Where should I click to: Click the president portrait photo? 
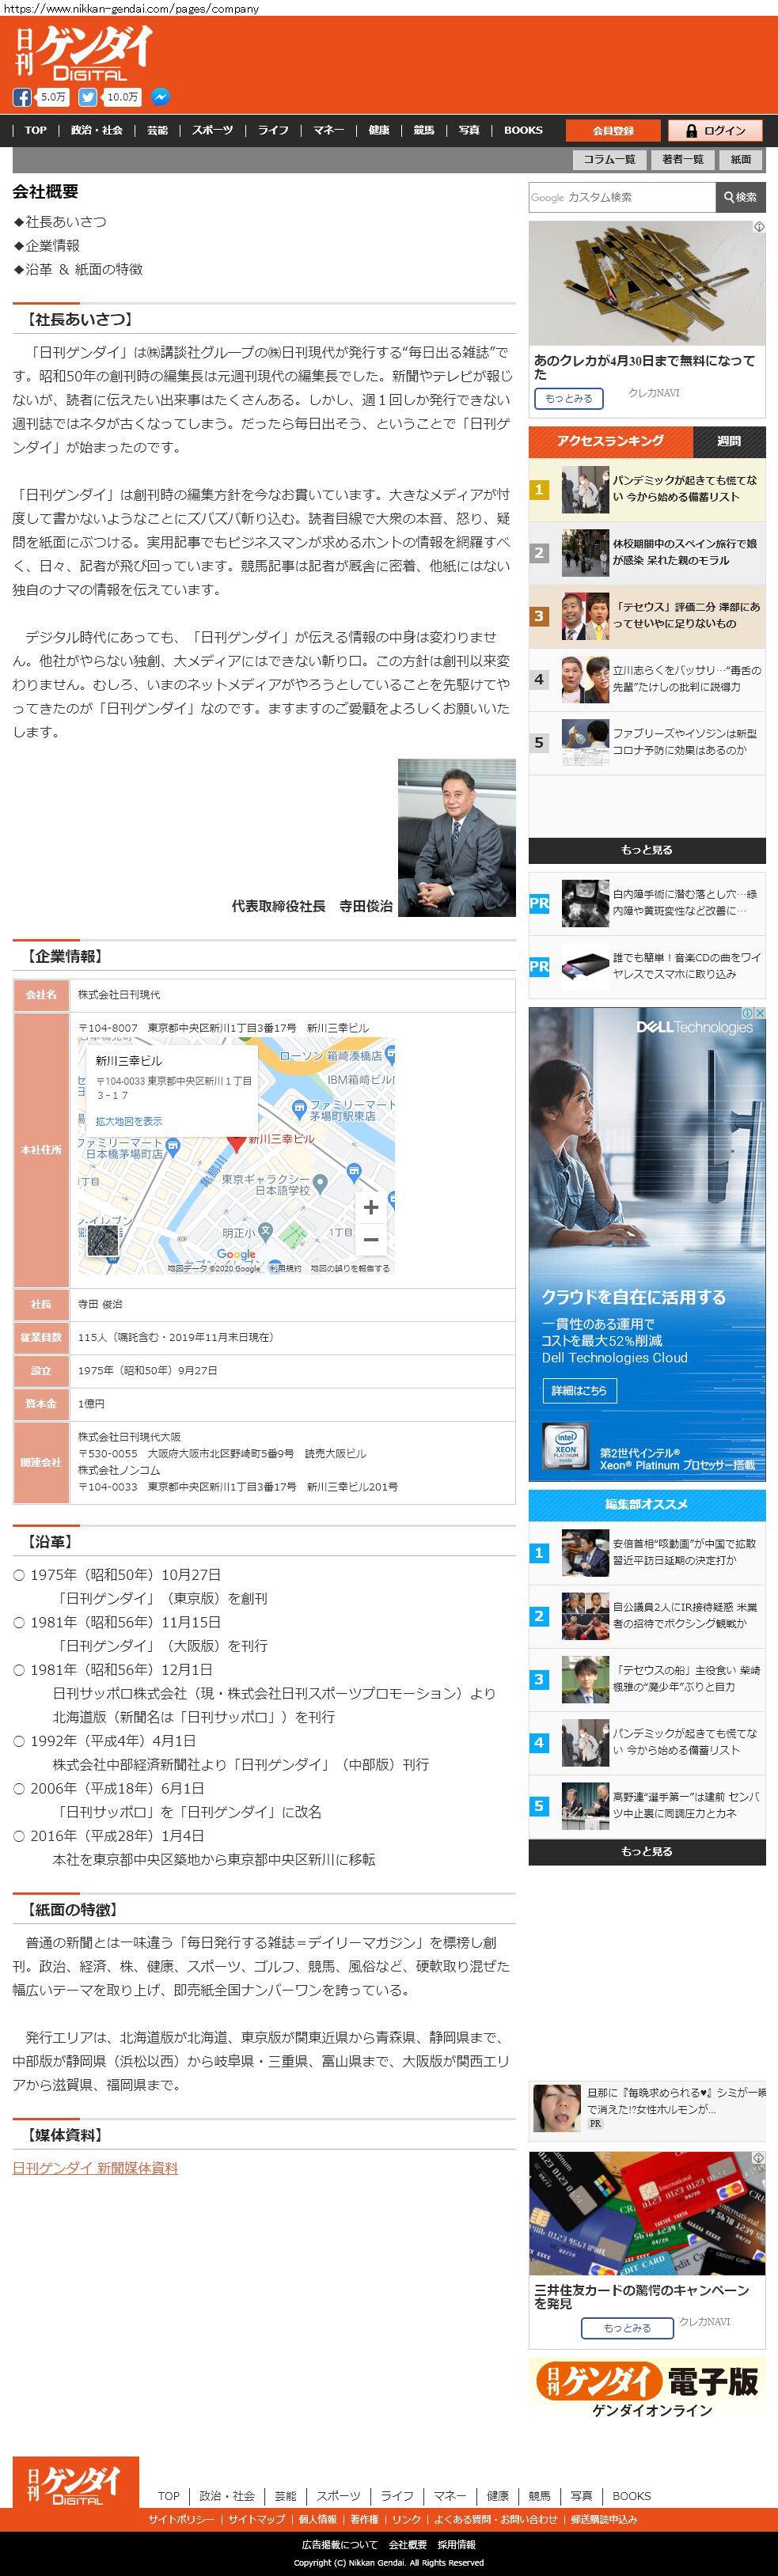457,838
